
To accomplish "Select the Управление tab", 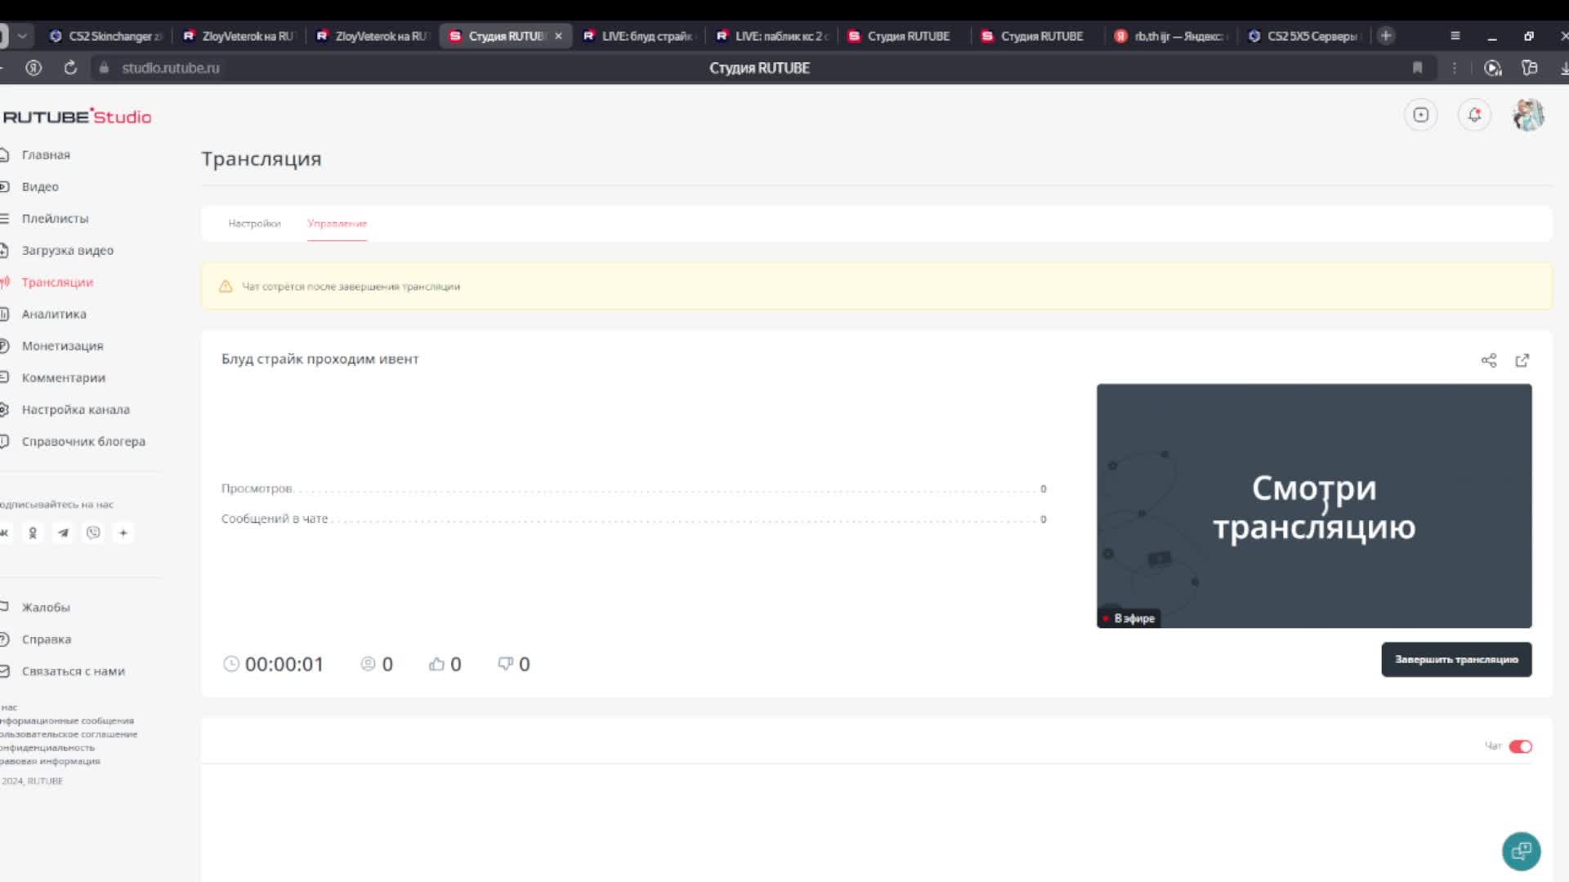I will (x=337, y=224).
